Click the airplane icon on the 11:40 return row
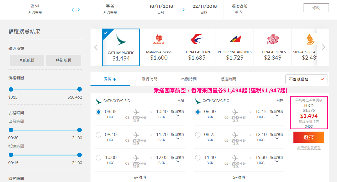337x182 pixels. tap(235, 158)
